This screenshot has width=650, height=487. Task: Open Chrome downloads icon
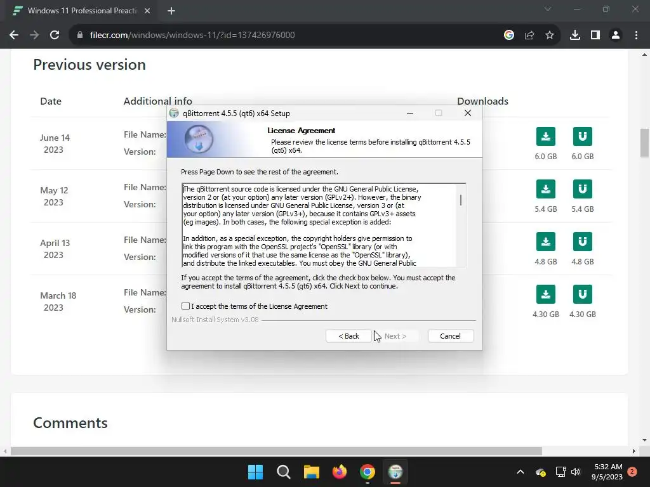(x=575, y=35)
